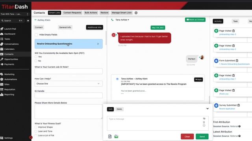Check Lean and Tone fitness goal

(36, 131)
